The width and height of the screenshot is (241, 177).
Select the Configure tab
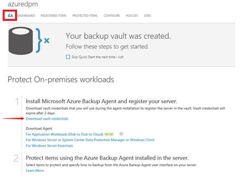(112, 16)
